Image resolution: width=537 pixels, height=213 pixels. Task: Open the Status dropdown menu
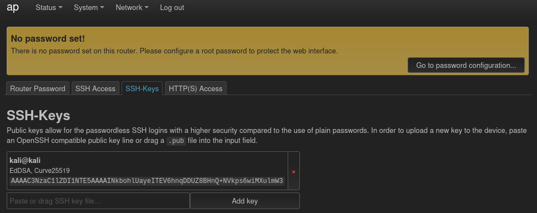(49, 8)
